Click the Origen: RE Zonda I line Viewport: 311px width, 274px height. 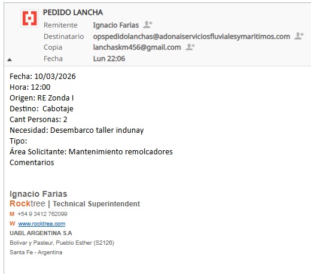pos(42,98)
